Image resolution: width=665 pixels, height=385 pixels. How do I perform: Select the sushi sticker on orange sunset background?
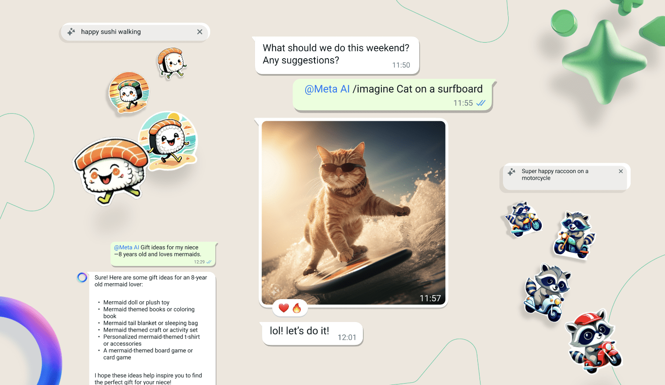(x=129, y=93)
